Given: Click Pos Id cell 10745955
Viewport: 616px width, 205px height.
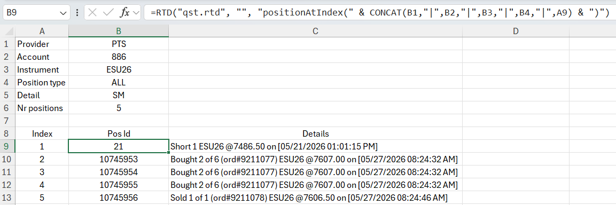Looking at the screenshot, I should [119, 185].
